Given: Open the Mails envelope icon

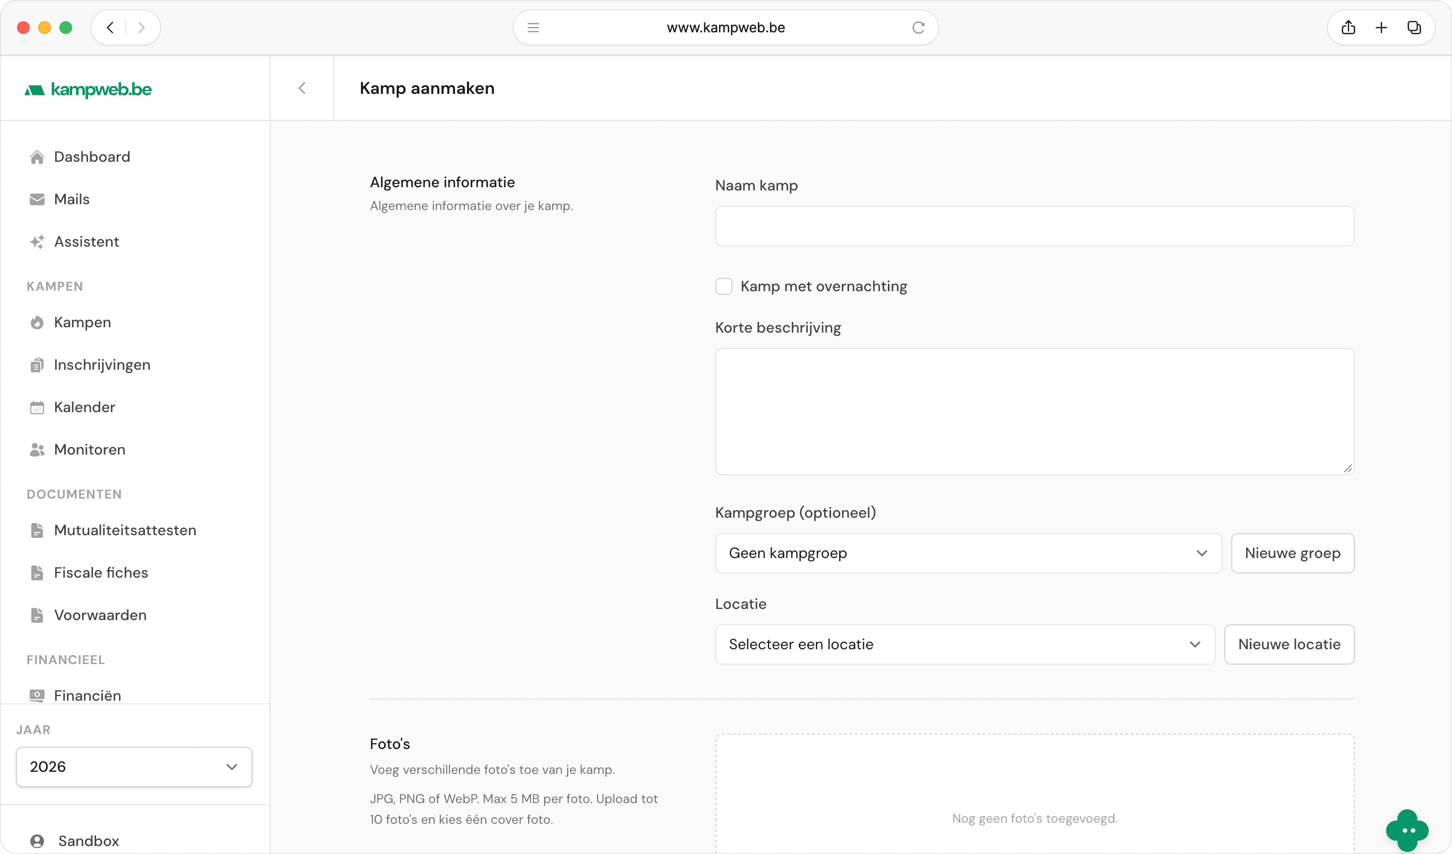Looking at the screenshot, I should pyautogui.click(x=37, y=199).
